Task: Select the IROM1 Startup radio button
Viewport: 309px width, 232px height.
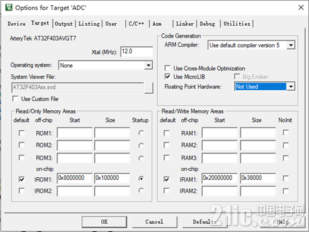Action: click(x=141, y=179)
